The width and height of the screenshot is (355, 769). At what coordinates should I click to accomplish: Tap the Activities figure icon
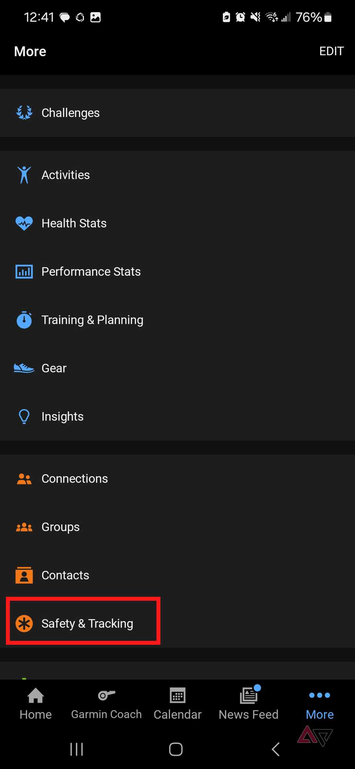pos(24,175)
